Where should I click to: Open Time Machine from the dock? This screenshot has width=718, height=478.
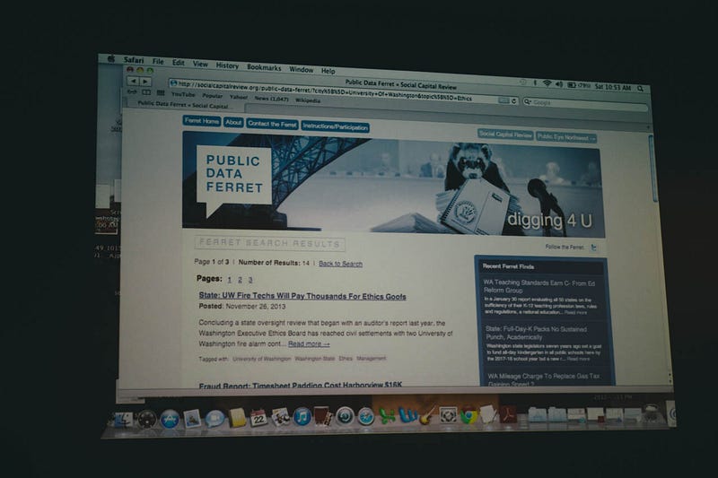coord(345,416)
